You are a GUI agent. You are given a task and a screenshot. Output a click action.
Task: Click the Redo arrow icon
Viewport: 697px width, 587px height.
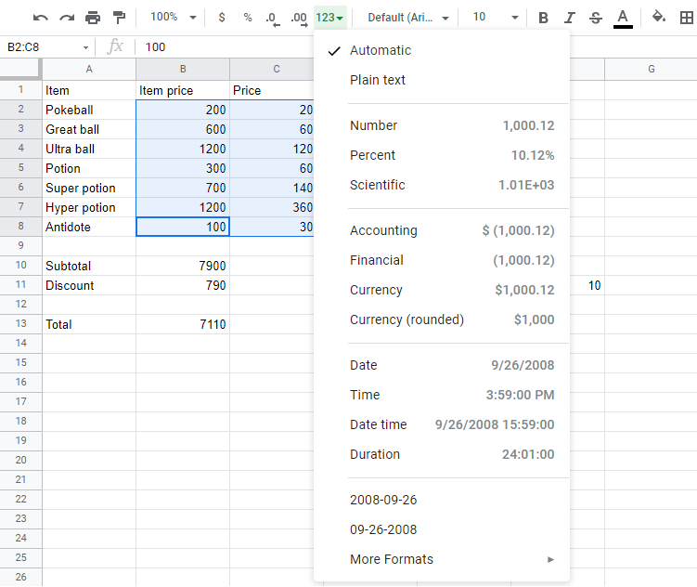tap(66, 18)
